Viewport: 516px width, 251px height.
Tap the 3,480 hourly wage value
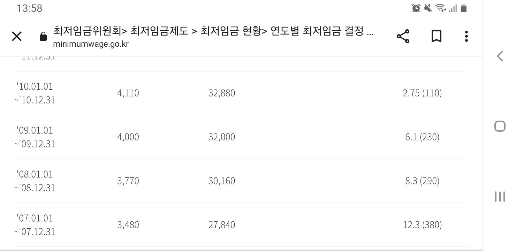[128, 225]
